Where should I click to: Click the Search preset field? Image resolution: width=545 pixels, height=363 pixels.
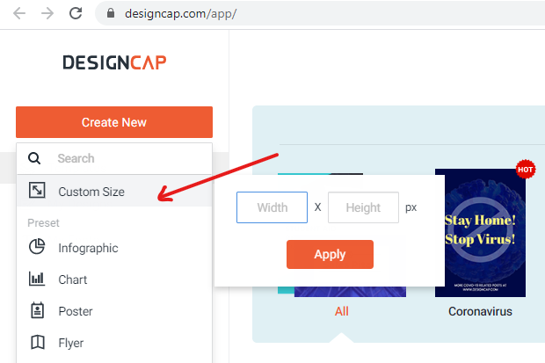(x=123, y=158)
